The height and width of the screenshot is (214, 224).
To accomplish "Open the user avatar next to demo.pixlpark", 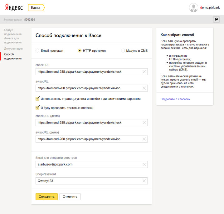I will (193, 8).
